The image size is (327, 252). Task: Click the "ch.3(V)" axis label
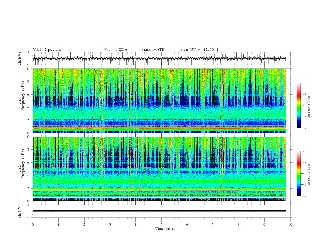click(20, 211)
